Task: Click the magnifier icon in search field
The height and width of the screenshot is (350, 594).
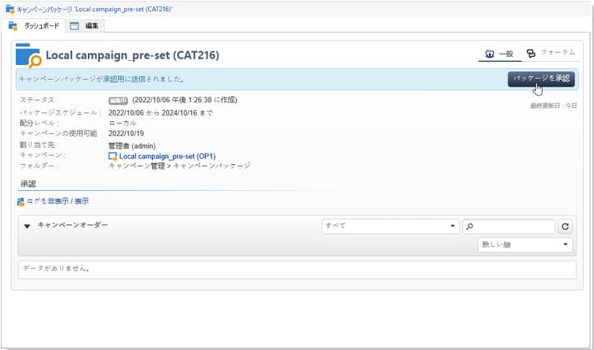Action: 470,226
